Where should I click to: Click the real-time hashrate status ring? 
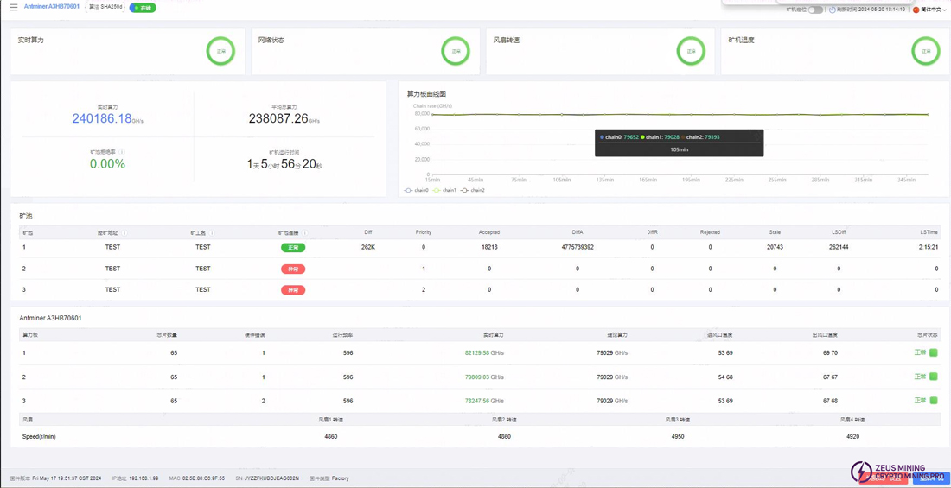[220, 51]
